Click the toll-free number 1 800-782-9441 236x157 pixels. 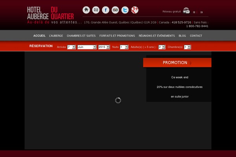(197, 26)
